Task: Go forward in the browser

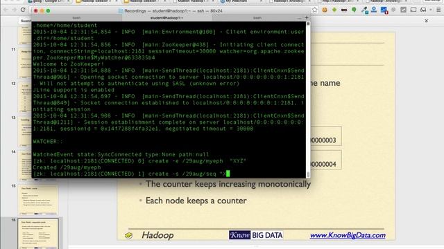Action: (x=14, y=10)
